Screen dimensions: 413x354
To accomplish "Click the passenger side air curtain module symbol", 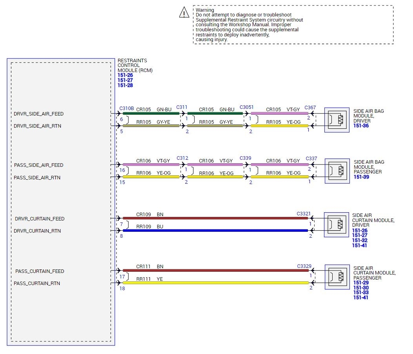I will [x=337, y=277].
